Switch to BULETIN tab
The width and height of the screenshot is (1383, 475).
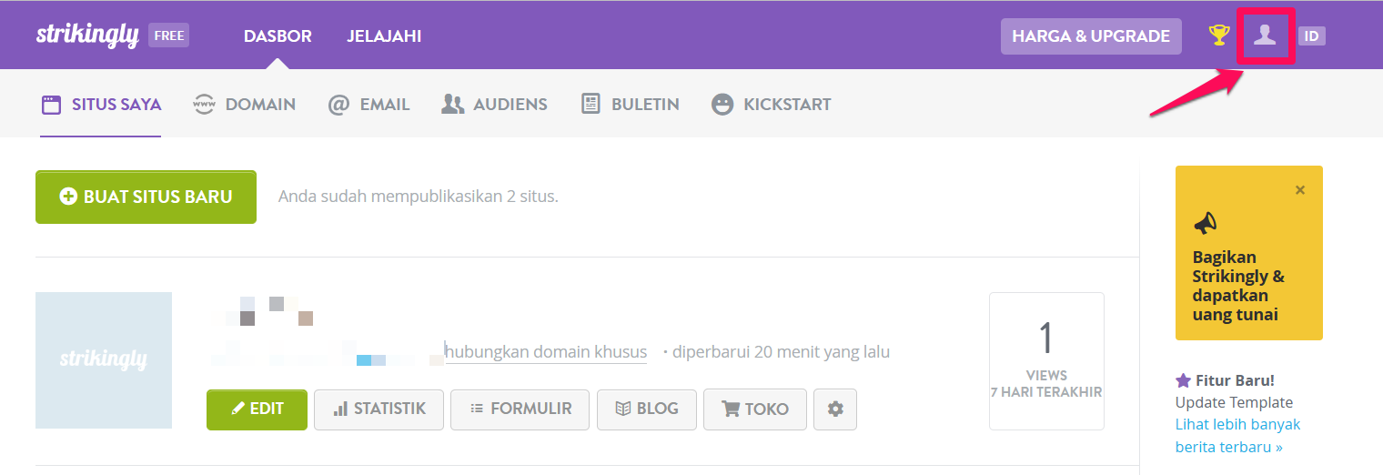630,105
